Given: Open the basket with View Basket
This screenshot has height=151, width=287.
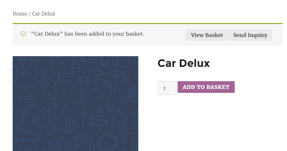Looking at the screenshot, I should pos(207,35).
